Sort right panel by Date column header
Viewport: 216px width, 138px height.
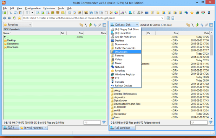pos(194,33)
